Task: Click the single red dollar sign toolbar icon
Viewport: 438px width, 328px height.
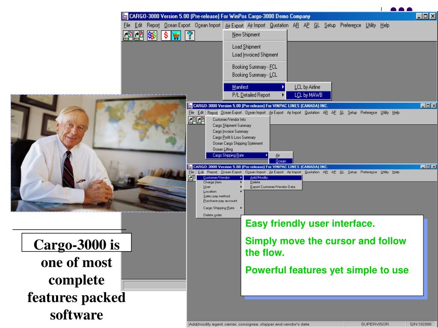Action: tap(166, 35)
